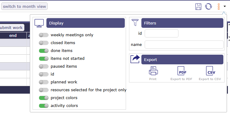230x116 pixels.
Task: Collapse the options menu dropdown arrow
Action: (x=225, y=6)
